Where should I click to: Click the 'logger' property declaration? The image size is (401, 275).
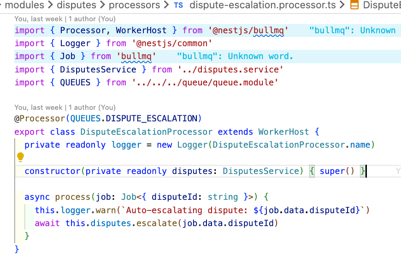tap(126, 145)
